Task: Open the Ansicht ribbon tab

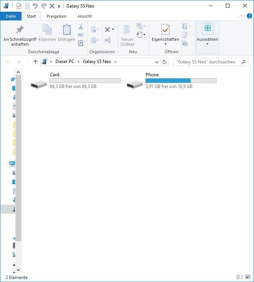Action: (x=85, y=16)
